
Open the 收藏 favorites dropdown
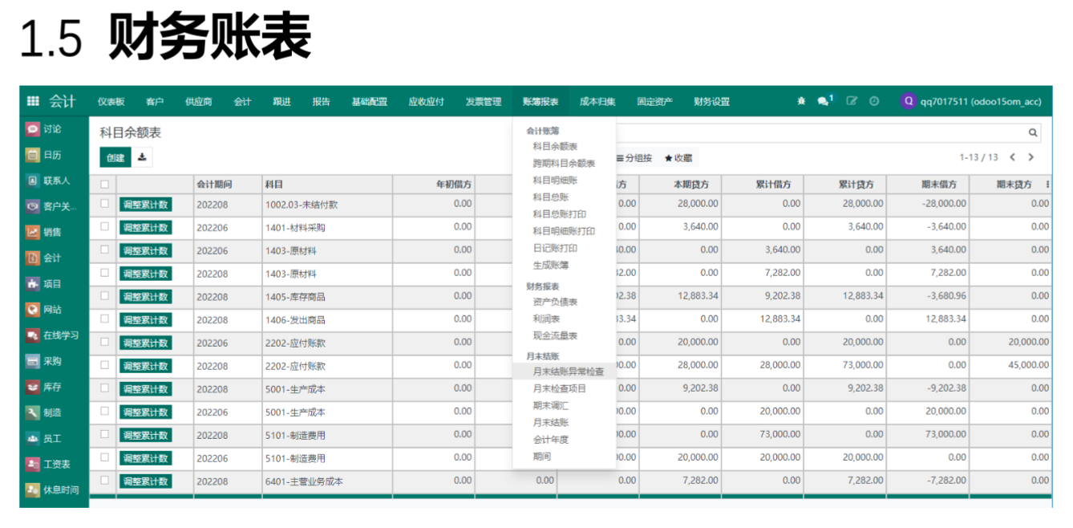click(x=678, y=158)
